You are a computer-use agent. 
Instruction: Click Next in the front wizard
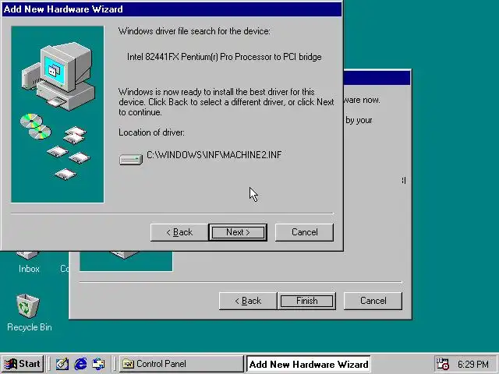238,232
